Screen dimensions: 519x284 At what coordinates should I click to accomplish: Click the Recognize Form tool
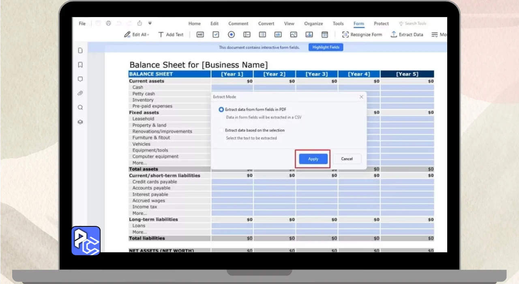[362, 35]
